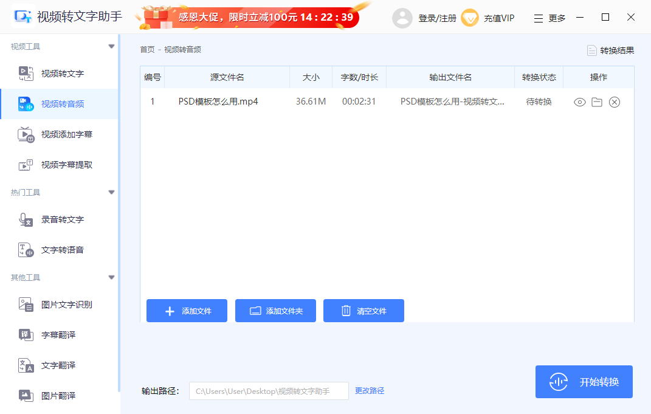Screen dimensions: 651x414
Task: Select the 视频字幕提取 menu label
Action: point(67,165)
